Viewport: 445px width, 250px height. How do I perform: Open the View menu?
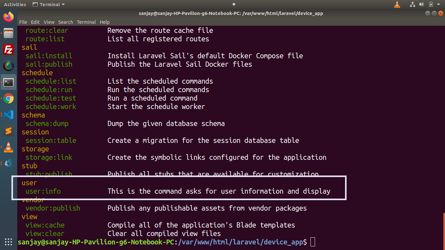point(49,22)
